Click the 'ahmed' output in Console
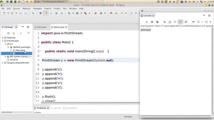Image resolution: width=214 pixels, height=120 pixels. (x=145, y=30)
